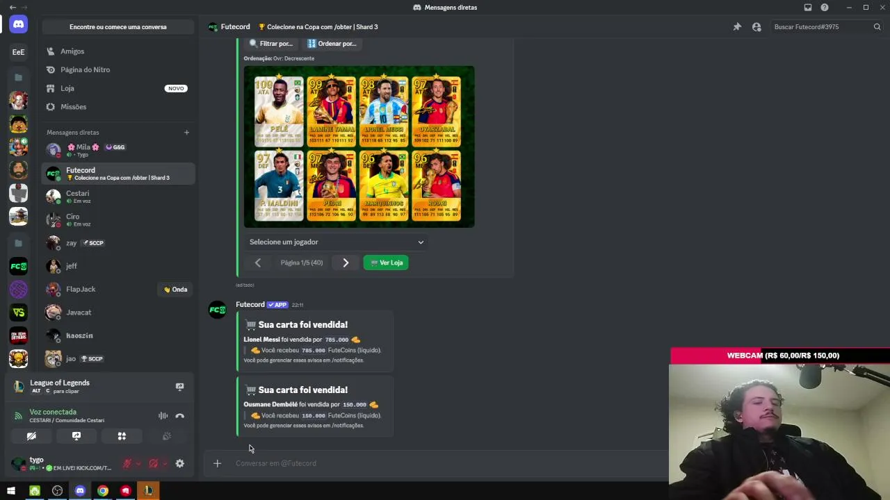Expand the second server folder
This screenshot has height=500, width=890.
coord(18,243)
